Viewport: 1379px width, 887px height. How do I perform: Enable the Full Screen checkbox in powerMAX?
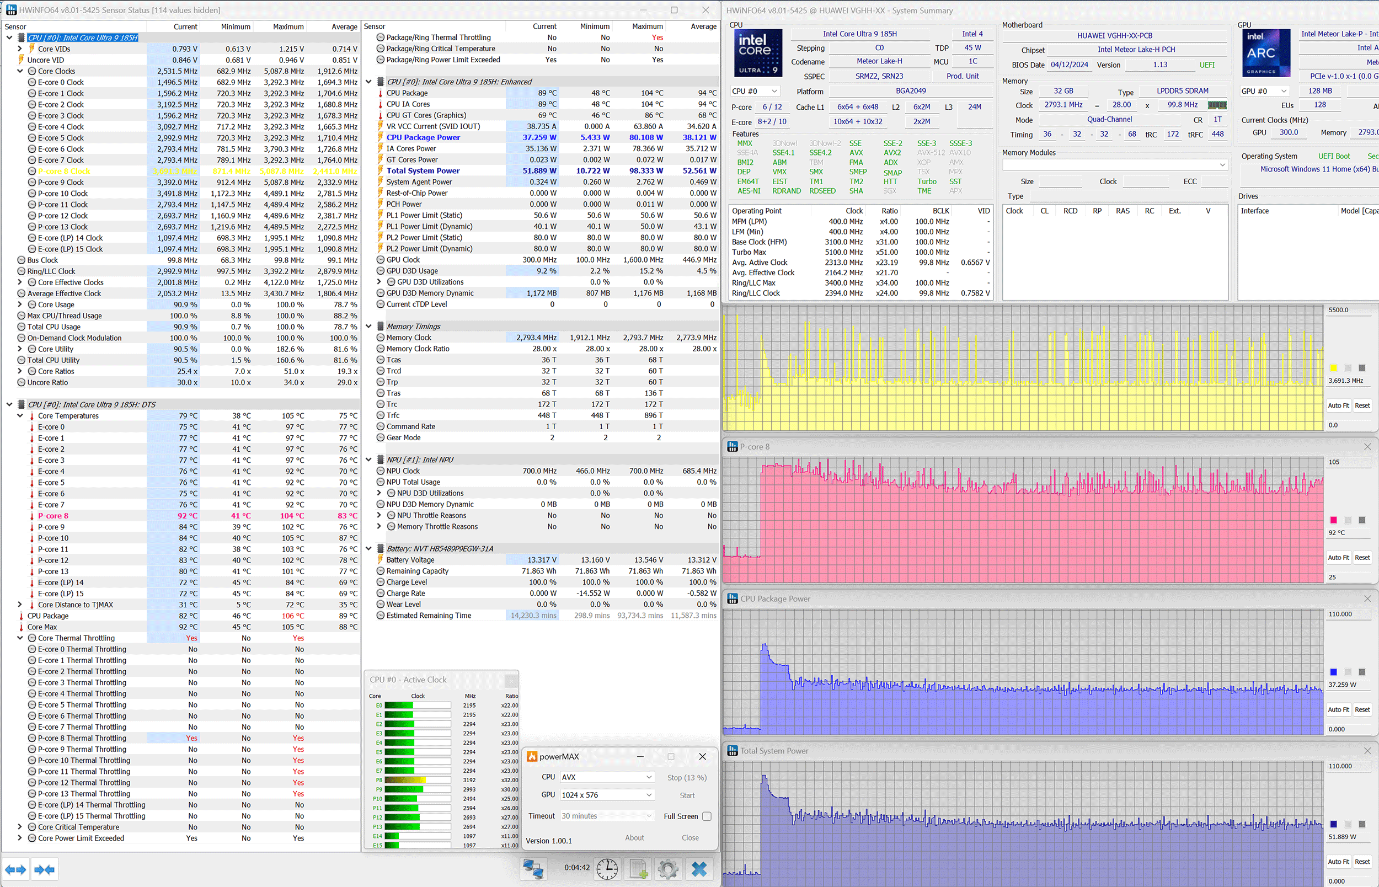coord(707,816)
